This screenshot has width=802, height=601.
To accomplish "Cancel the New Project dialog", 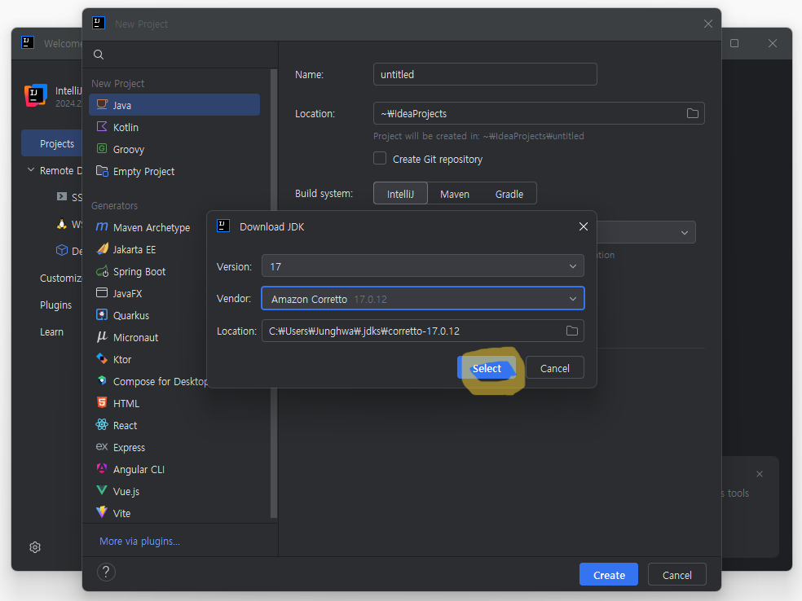I will tap(676, 574).
